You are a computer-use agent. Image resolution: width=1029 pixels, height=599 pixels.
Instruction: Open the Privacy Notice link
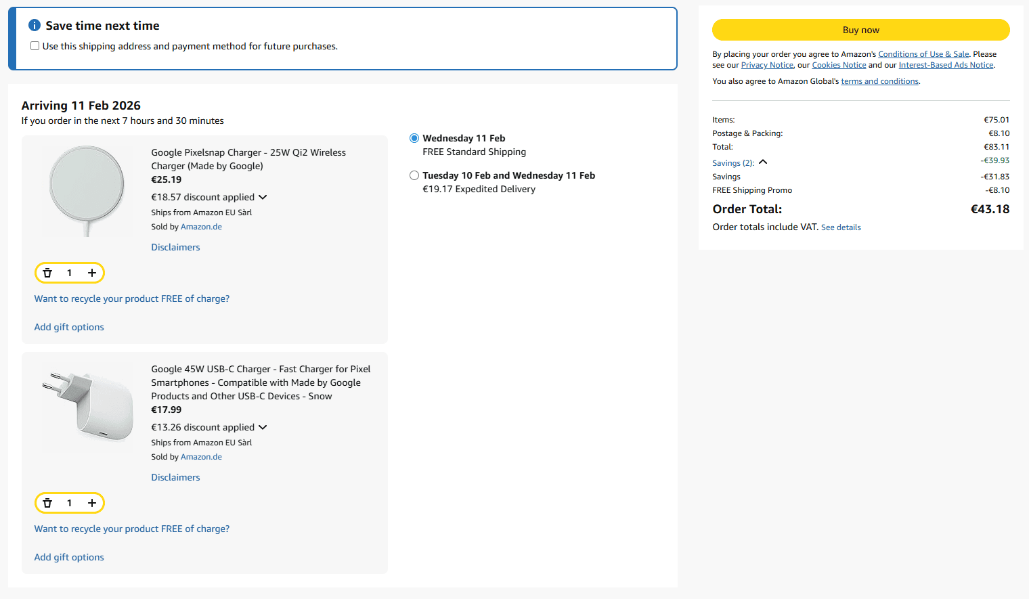(767, 65)
